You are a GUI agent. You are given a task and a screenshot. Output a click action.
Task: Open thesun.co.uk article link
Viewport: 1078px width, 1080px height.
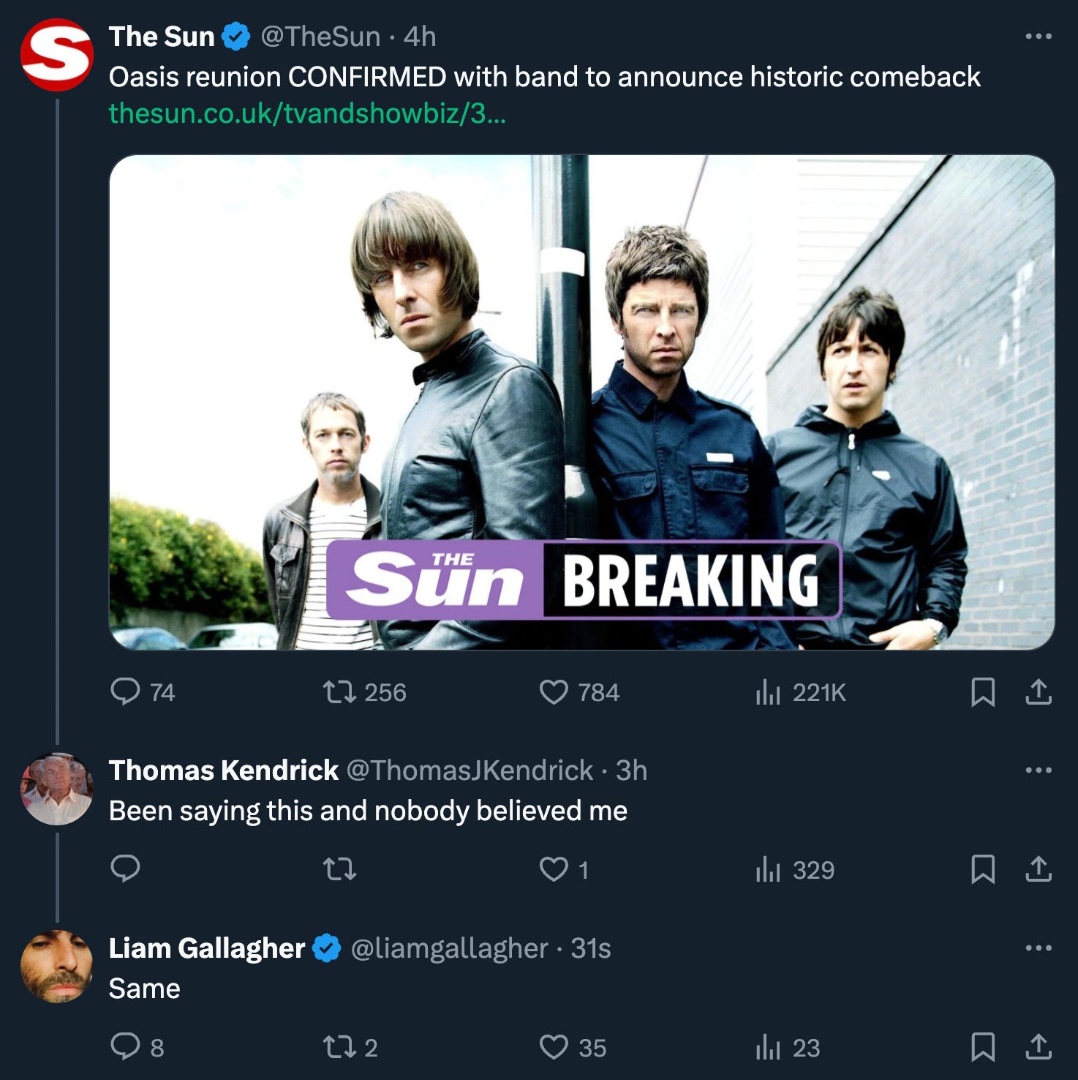[307, 113]
